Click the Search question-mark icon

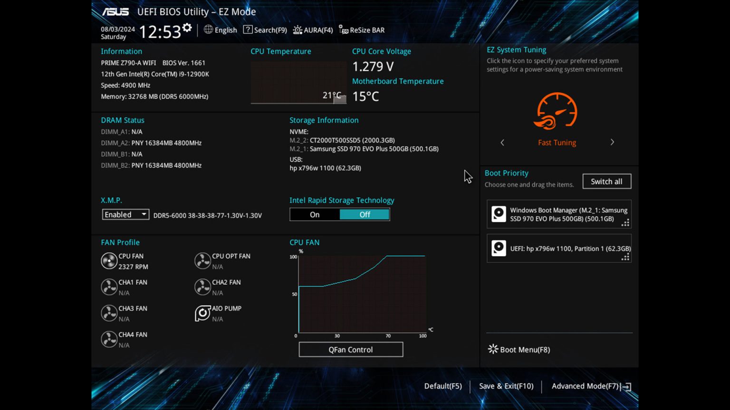[248, 29]
